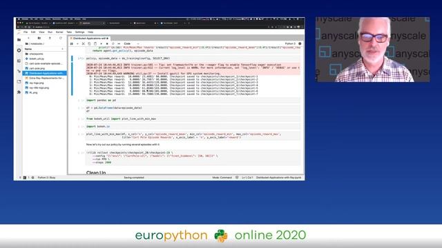Open the File Browser sidebar icon

click(19, 40)
